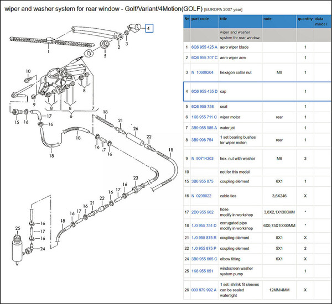
Task: Click callout 24 near the pump outlet
Action: tap(41, 249)
